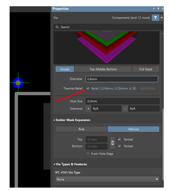Image resolution: width=170 pixels, height=191 pixels.
Task: Uncheck the Thermal Relief checkbox
Action: point(88,88)
